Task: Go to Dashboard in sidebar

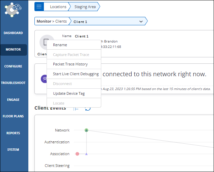Action: pos(13,33)
